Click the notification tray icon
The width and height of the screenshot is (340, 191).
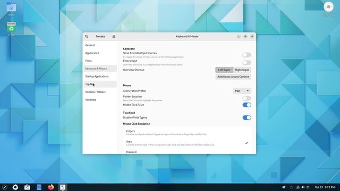pos(284,187)
